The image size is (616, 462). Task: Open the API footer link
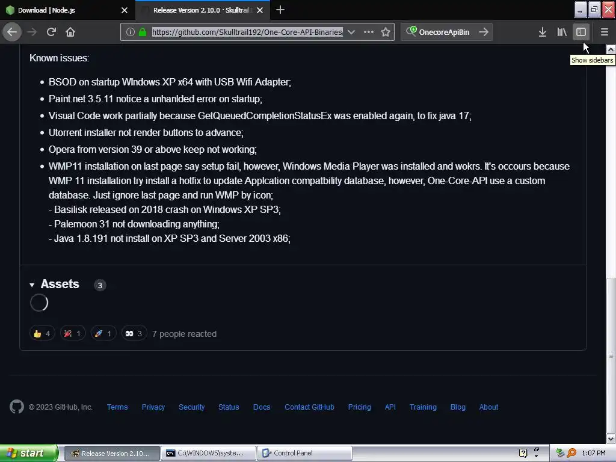(390, 407)
